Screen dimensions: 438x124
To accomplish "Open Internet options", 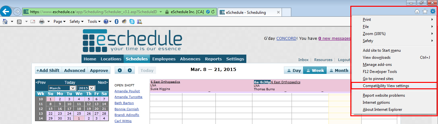I will click(394, 102).
